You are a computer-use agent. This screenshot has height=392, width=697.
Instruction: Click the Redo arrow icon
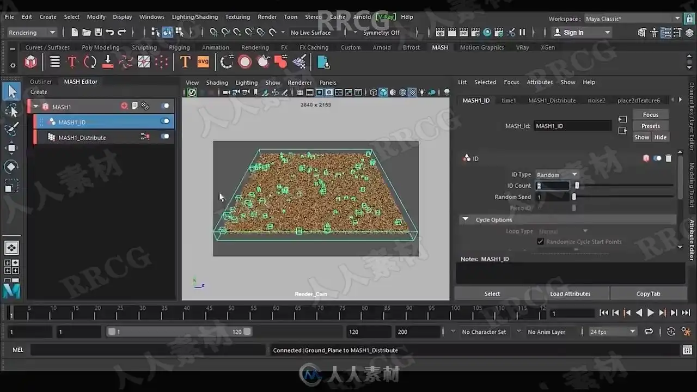pyautogui.click(x=122, y=32)
